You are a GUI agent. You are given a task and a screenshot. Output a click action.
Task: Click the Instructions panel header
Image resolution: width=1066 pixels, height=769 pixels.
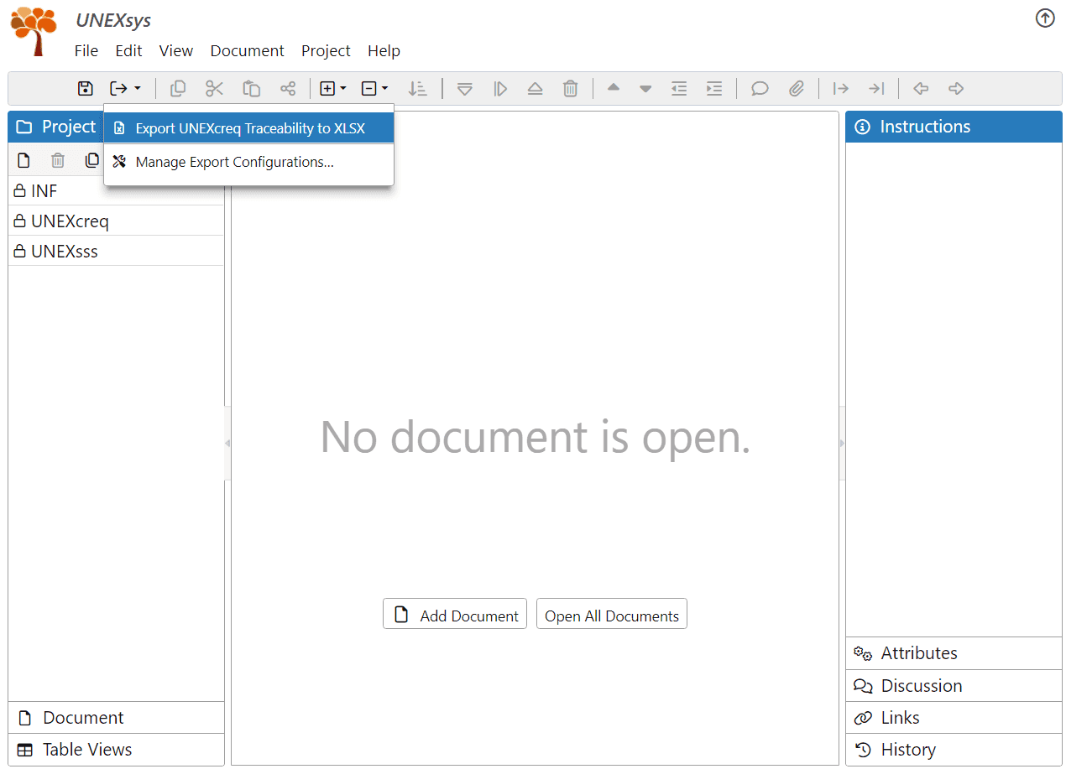(x=954, y=127)
